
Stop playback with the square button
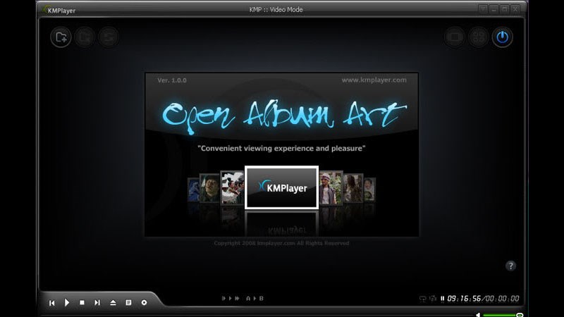pos(82,303)
